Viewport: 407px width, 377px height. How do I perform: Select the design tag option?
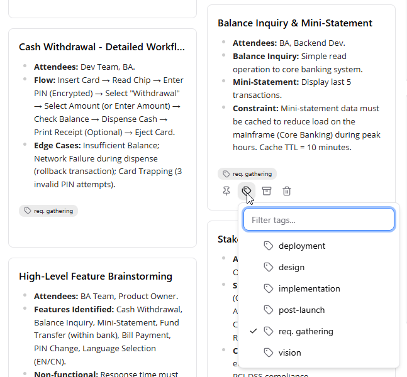tap(319, 267)
